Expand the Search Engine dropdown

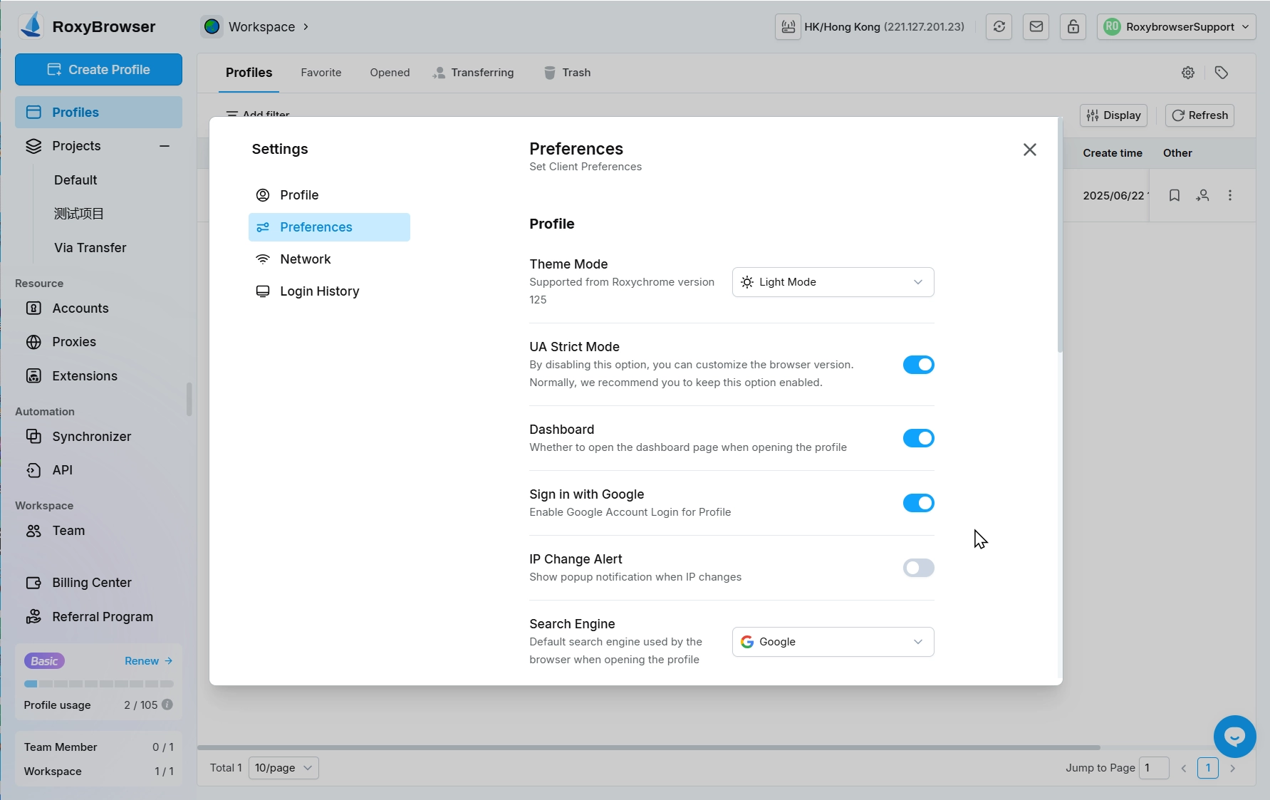[832, 642]
